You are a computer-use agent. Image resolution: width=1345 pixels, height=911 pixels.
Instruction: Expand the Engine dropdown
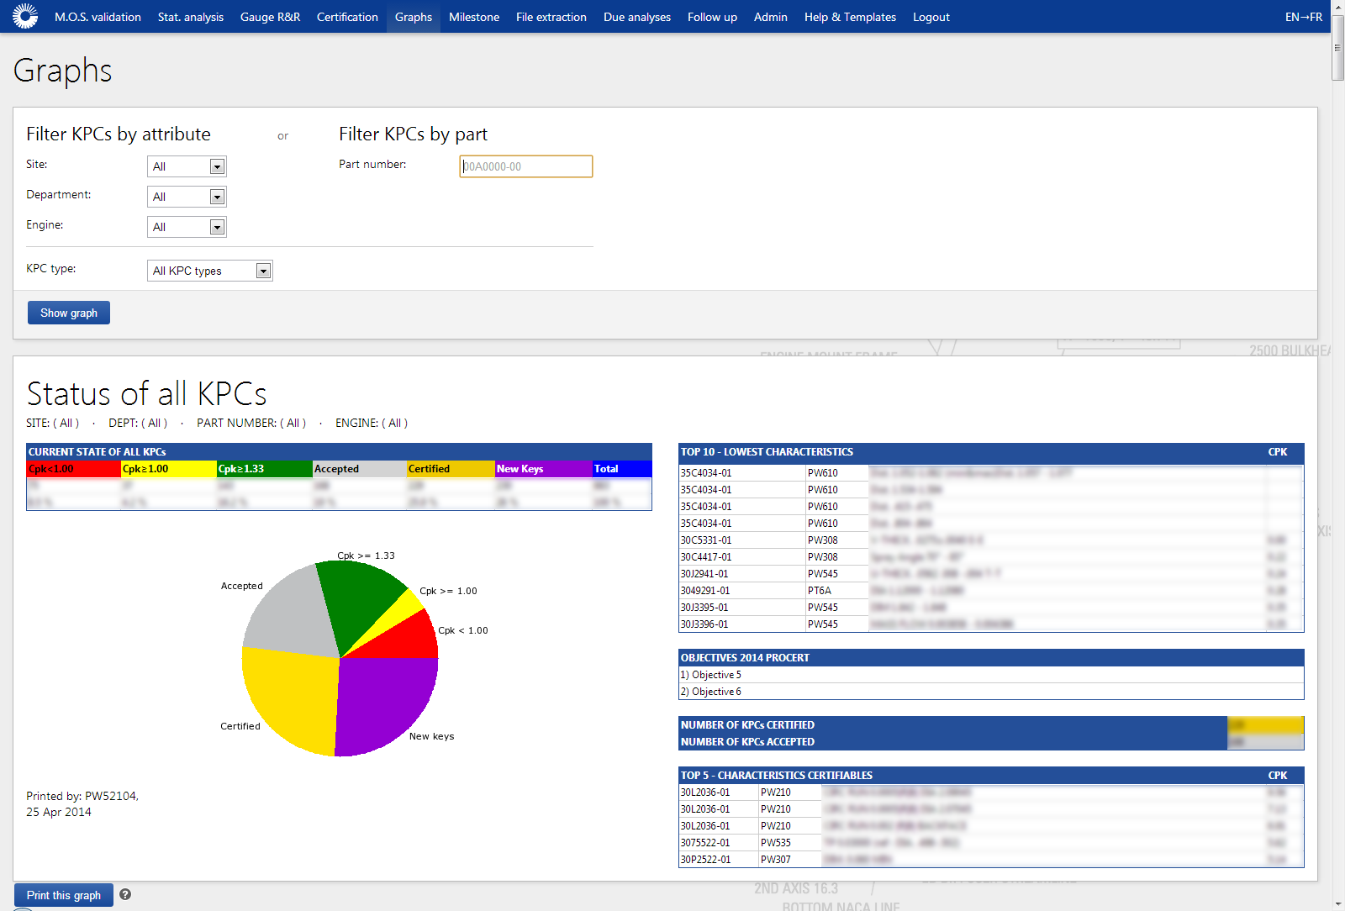click(x=187, y=227)
